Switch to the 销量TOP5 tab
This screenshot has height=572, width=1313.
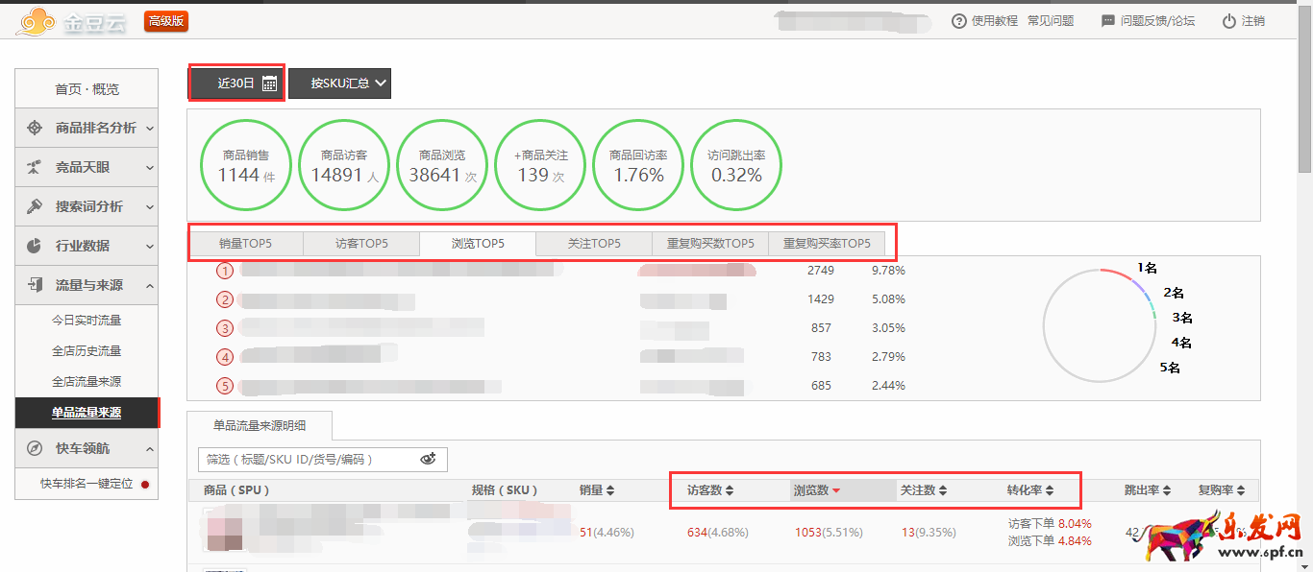coord(245,244)
